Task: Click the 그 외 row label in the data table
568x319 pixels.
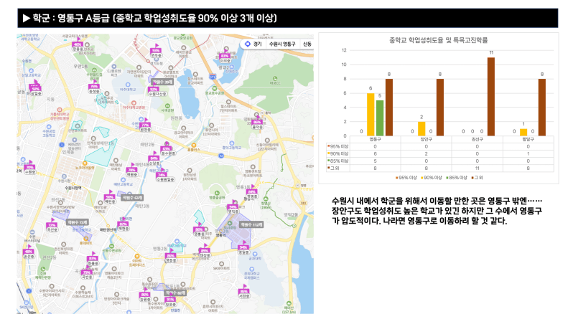Action: click(335, 168)
